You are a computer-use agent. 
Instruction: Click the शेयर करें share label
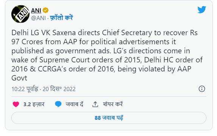point(113,104)
